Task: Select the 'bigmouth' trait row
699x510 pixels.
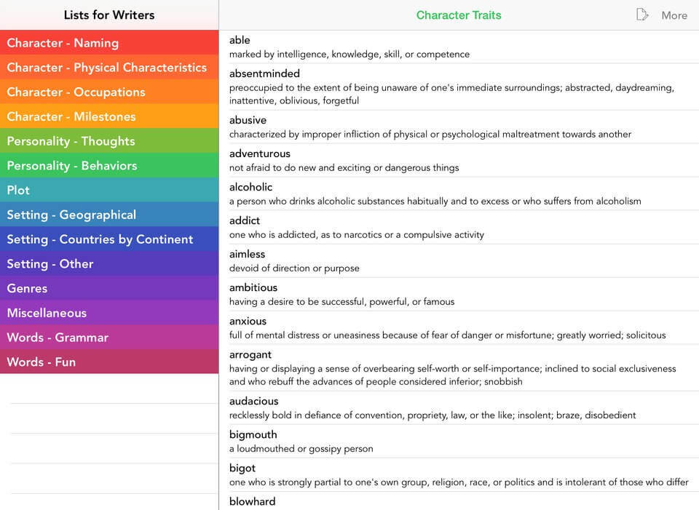Action: pos(459,441)
